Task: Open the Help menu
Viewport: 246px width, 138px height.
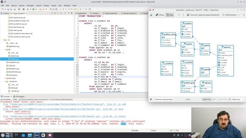Action: pyautogui.click(x=74, y=5)
